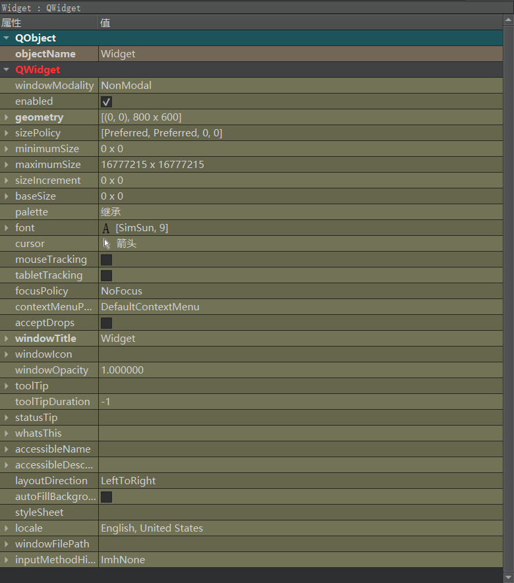
Task: Select the styleSheet property row
Action: (x=40, y=513)
